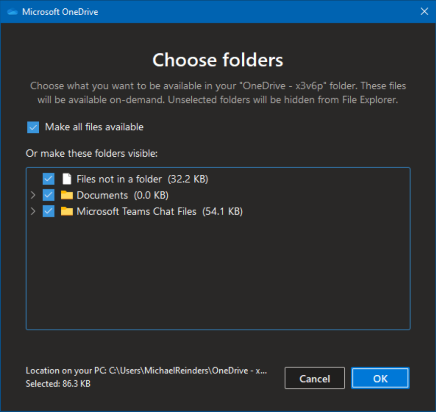Toggle the Microsoft Teams Chat Files checkbox

tap(49, 211)
